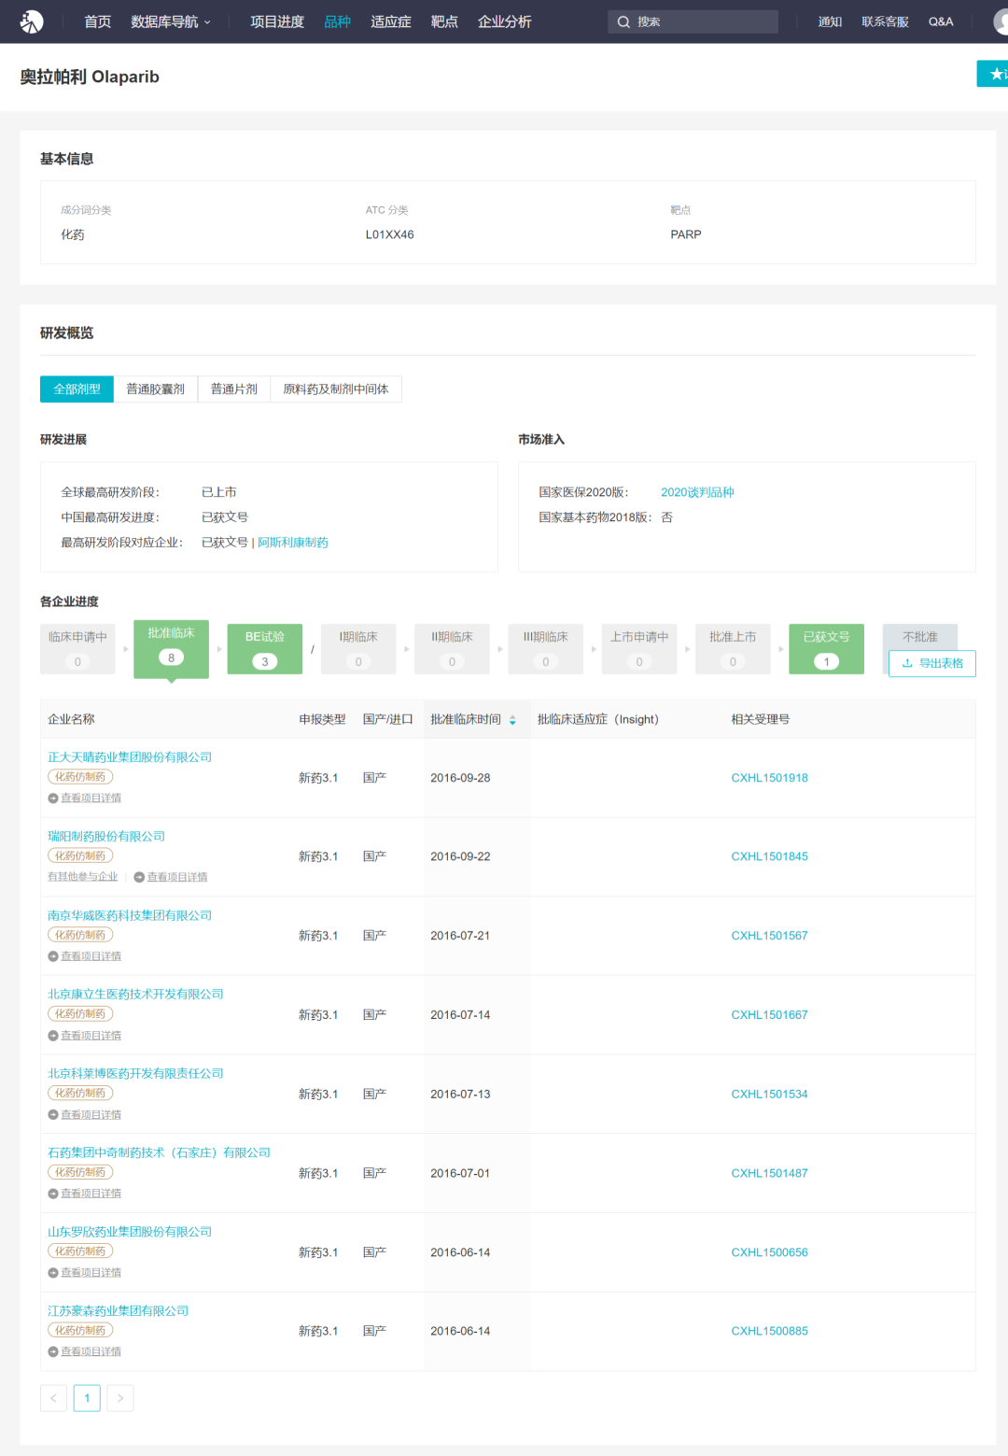Select the 临床申请中 progress stage
This screenshot has width=1008, height=1456.
[77, 649]
